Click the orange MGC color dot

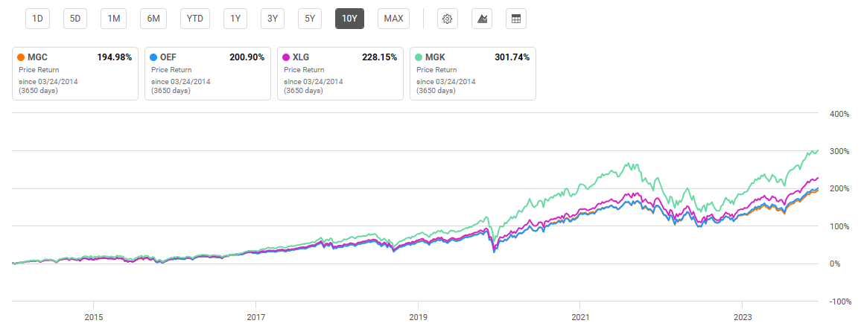click(x=21, y=57)
